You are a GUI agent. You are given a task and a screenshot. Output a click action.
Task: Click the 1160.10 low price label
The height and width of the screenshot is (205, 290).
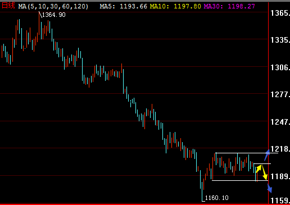[217, 198]
